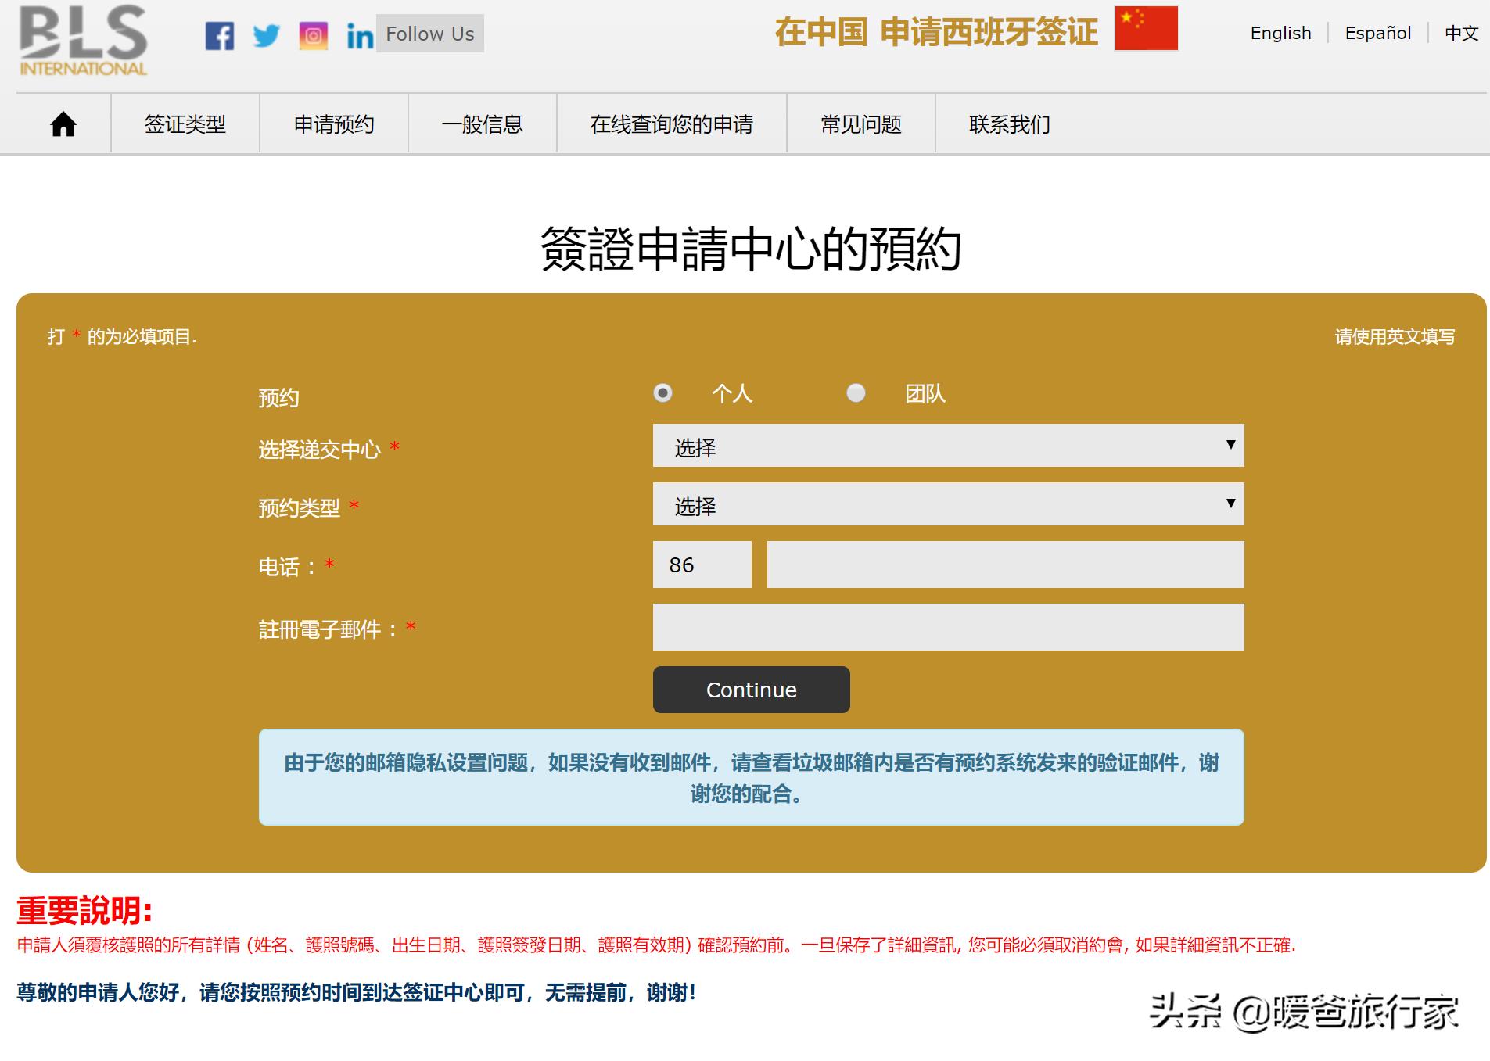
Task: Open the 选择递交中心 dropdown
Action: click(948, 446)
